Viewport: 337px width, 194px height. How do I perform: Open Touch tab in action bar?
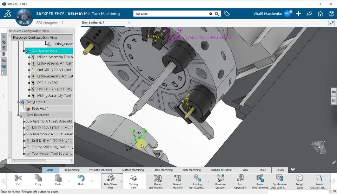[x=280, y=170]
